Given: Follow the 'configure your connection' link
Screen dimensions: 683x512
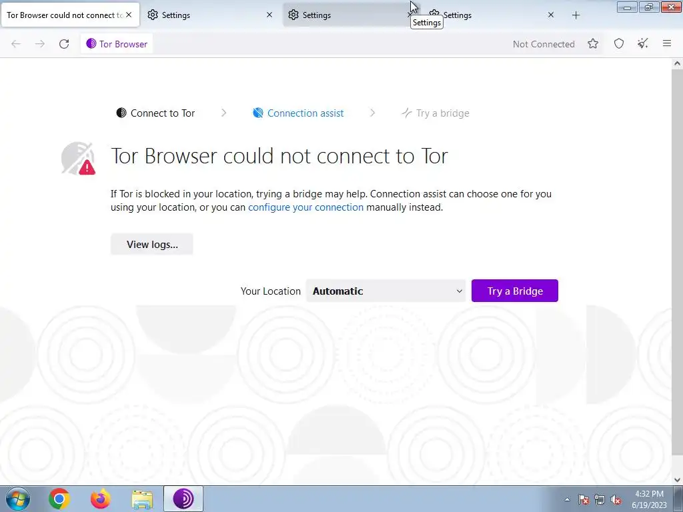Looking at the screenshot, I should point(305,207).
